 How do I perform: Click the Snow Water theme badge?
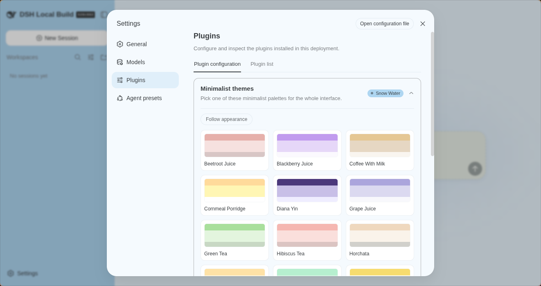click(385, 93)
